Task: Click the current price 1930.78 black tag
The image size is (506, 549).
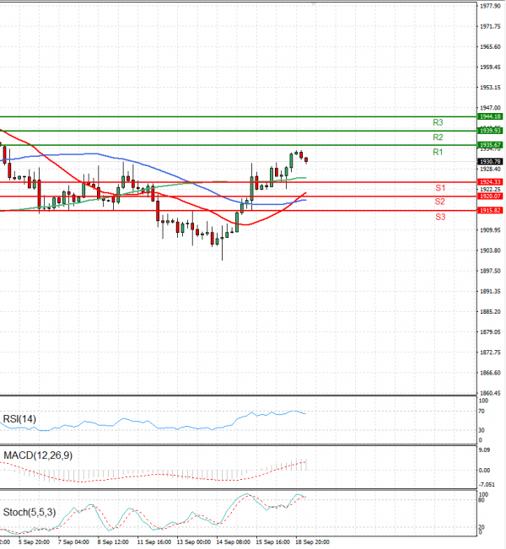Action: (x=490, y=161)
